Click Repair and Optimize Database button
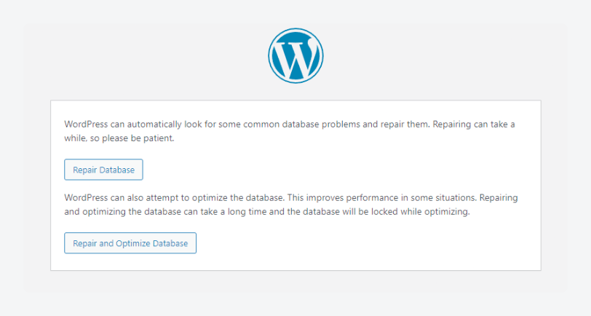This screenshot has width=591, height=316. 130,243
